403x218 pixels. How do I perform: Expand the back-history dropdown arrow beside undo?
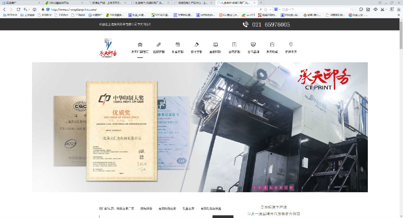tap(29, 10)
